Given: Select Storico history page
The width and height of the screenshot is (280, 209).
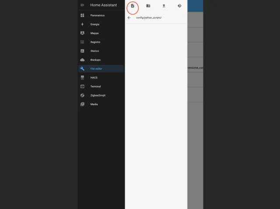Looking at the screenshot, I should 94,51.
